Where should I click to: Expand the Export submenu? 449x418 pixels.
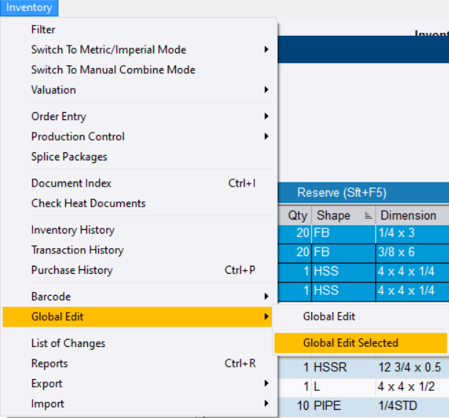[x=47, y=384]
